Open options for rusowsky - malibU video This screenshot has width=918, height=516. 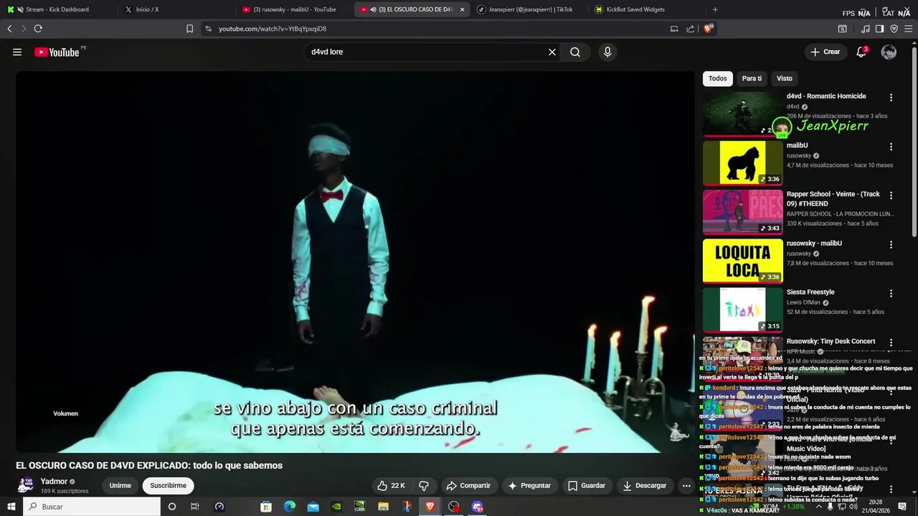pos(891,244)
